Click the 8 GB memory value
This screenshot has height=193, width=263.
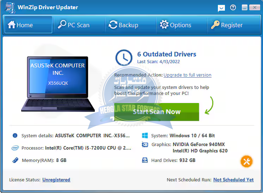[x=61, y=160]
